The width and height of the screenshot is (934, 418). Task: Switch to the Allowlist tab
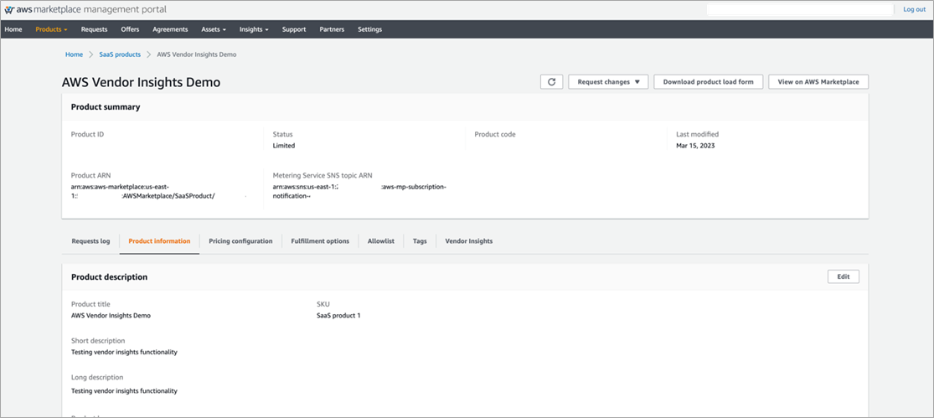point(381,241)
